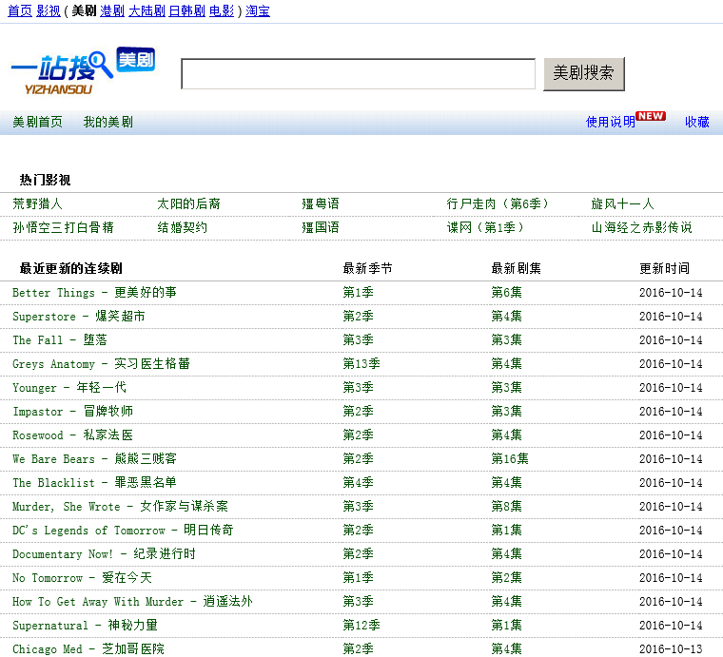Open hot title 殭国语
723x657 pixels.
[321, 227]
